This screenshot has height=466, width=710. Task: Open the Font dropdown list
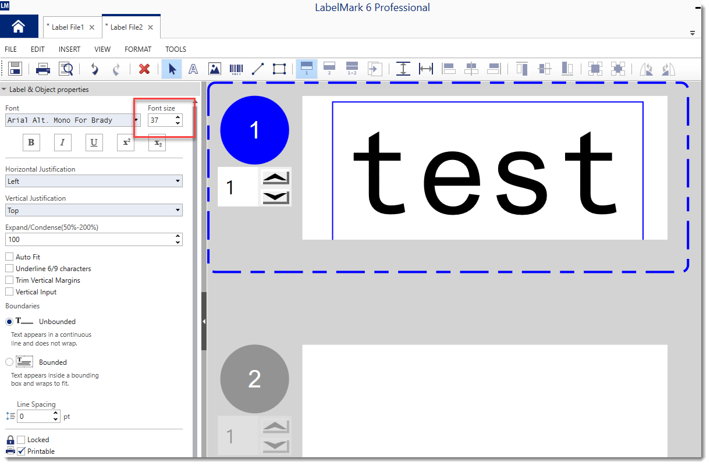pyautogui.click(x=136, y=120)
